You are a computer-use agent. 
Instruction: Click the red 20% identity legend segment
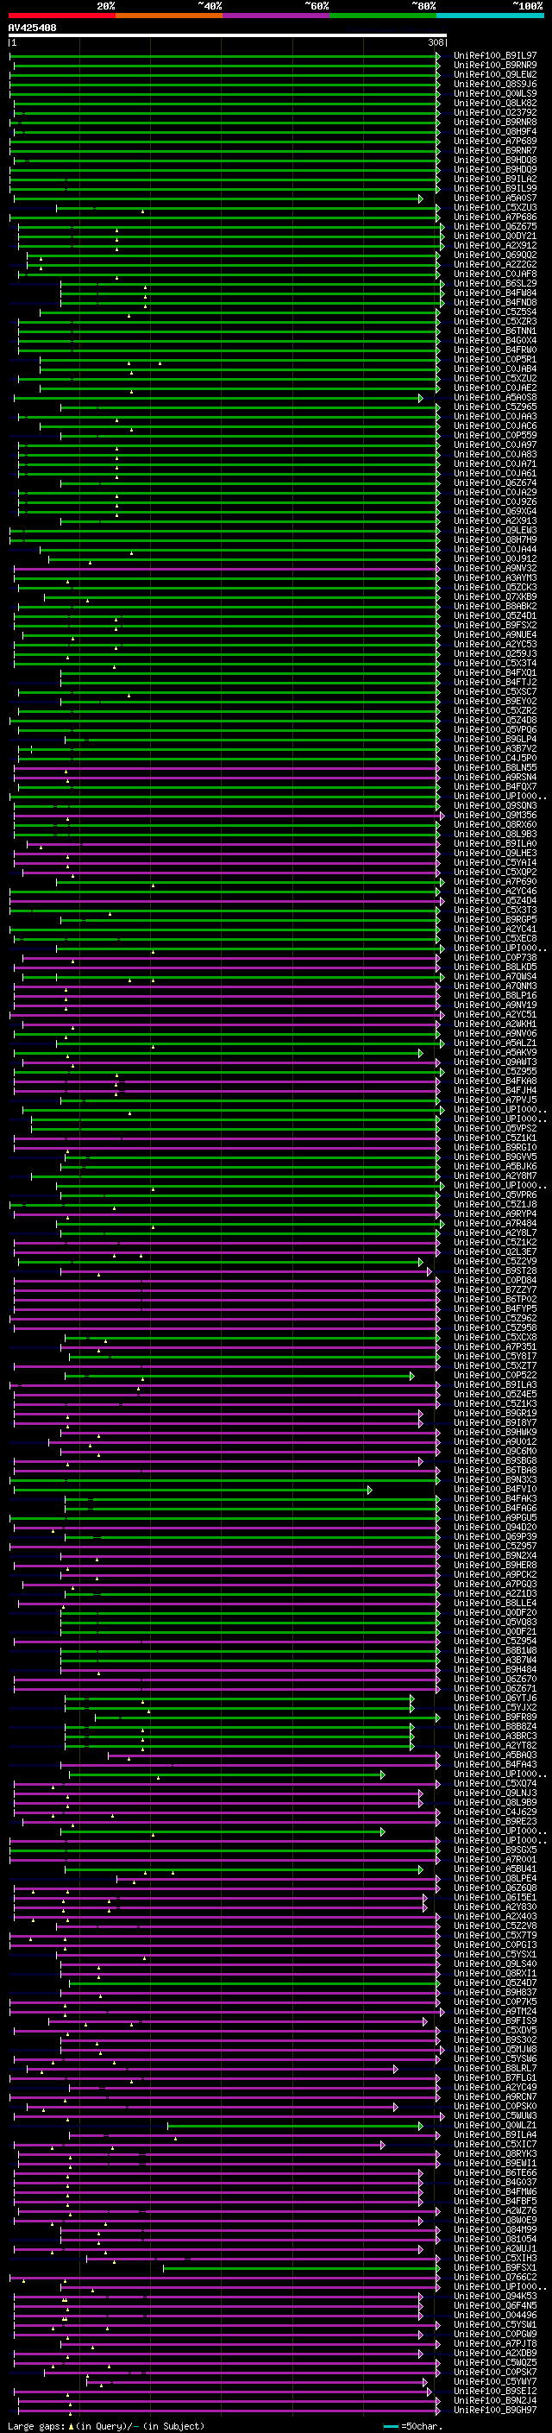tap(61, 16)
